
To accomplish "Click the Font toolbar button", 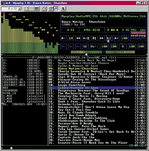I will [x=63, y=9].
